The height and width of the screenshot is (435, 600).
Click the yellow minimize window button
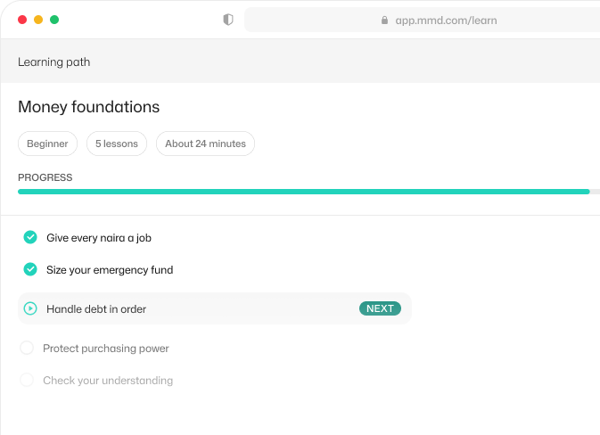click(x=38, y=20)
